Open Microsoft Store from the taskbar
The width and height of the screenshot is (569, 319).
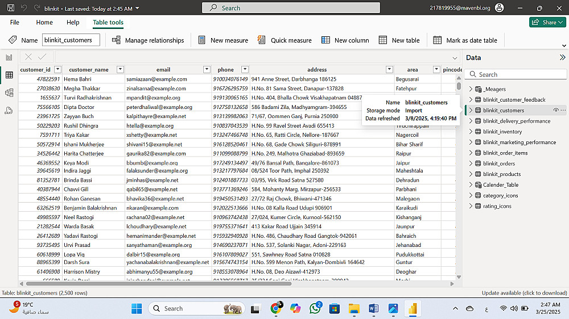tap(335, 309)
